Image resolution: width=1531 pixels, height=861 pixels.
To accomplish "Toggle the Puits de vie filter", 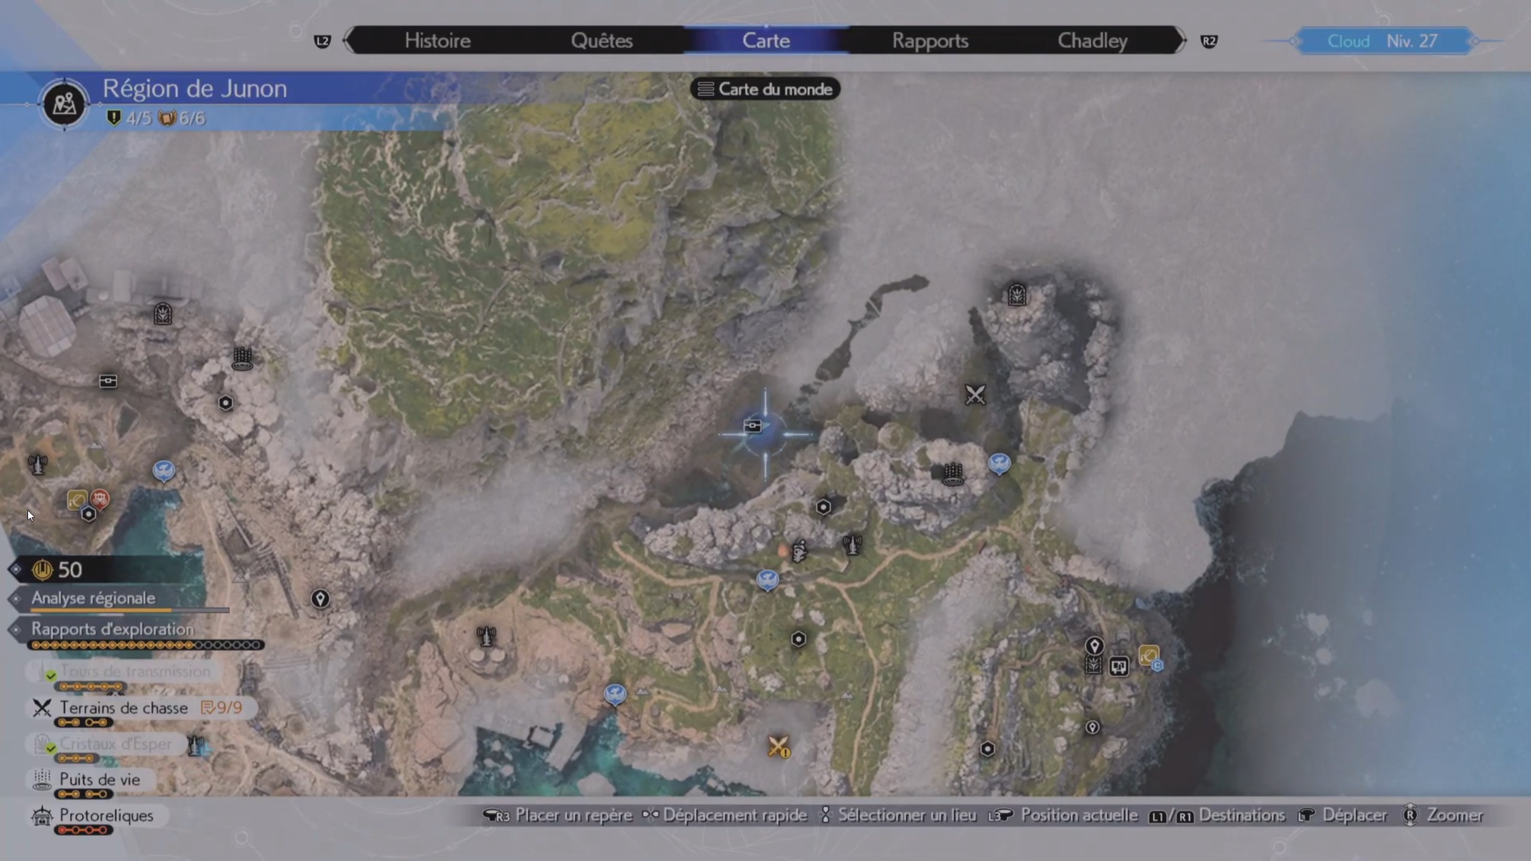I will pos(99,780).
